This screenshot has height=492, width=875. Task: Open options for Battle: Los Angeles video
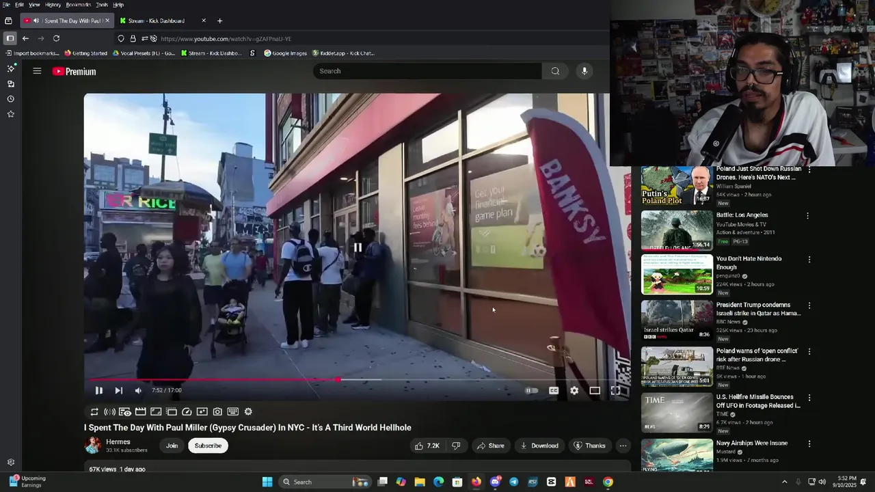tap(807, 216)
